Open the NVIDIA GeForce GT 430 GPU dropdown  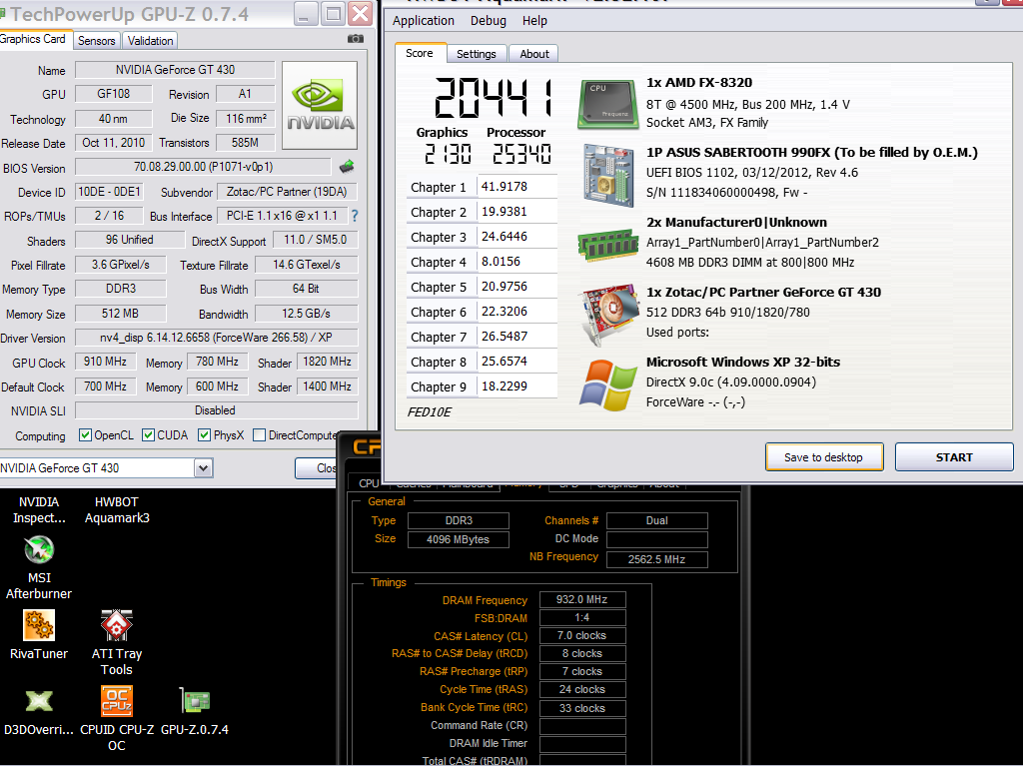(203, 468)
